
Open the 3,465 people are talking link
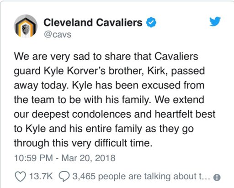[141, 177]
